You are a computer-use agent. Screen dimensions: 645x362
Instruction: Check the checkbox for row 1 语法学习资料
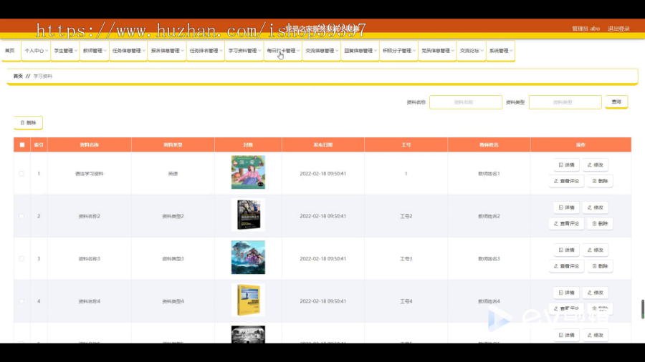(21, 174)
